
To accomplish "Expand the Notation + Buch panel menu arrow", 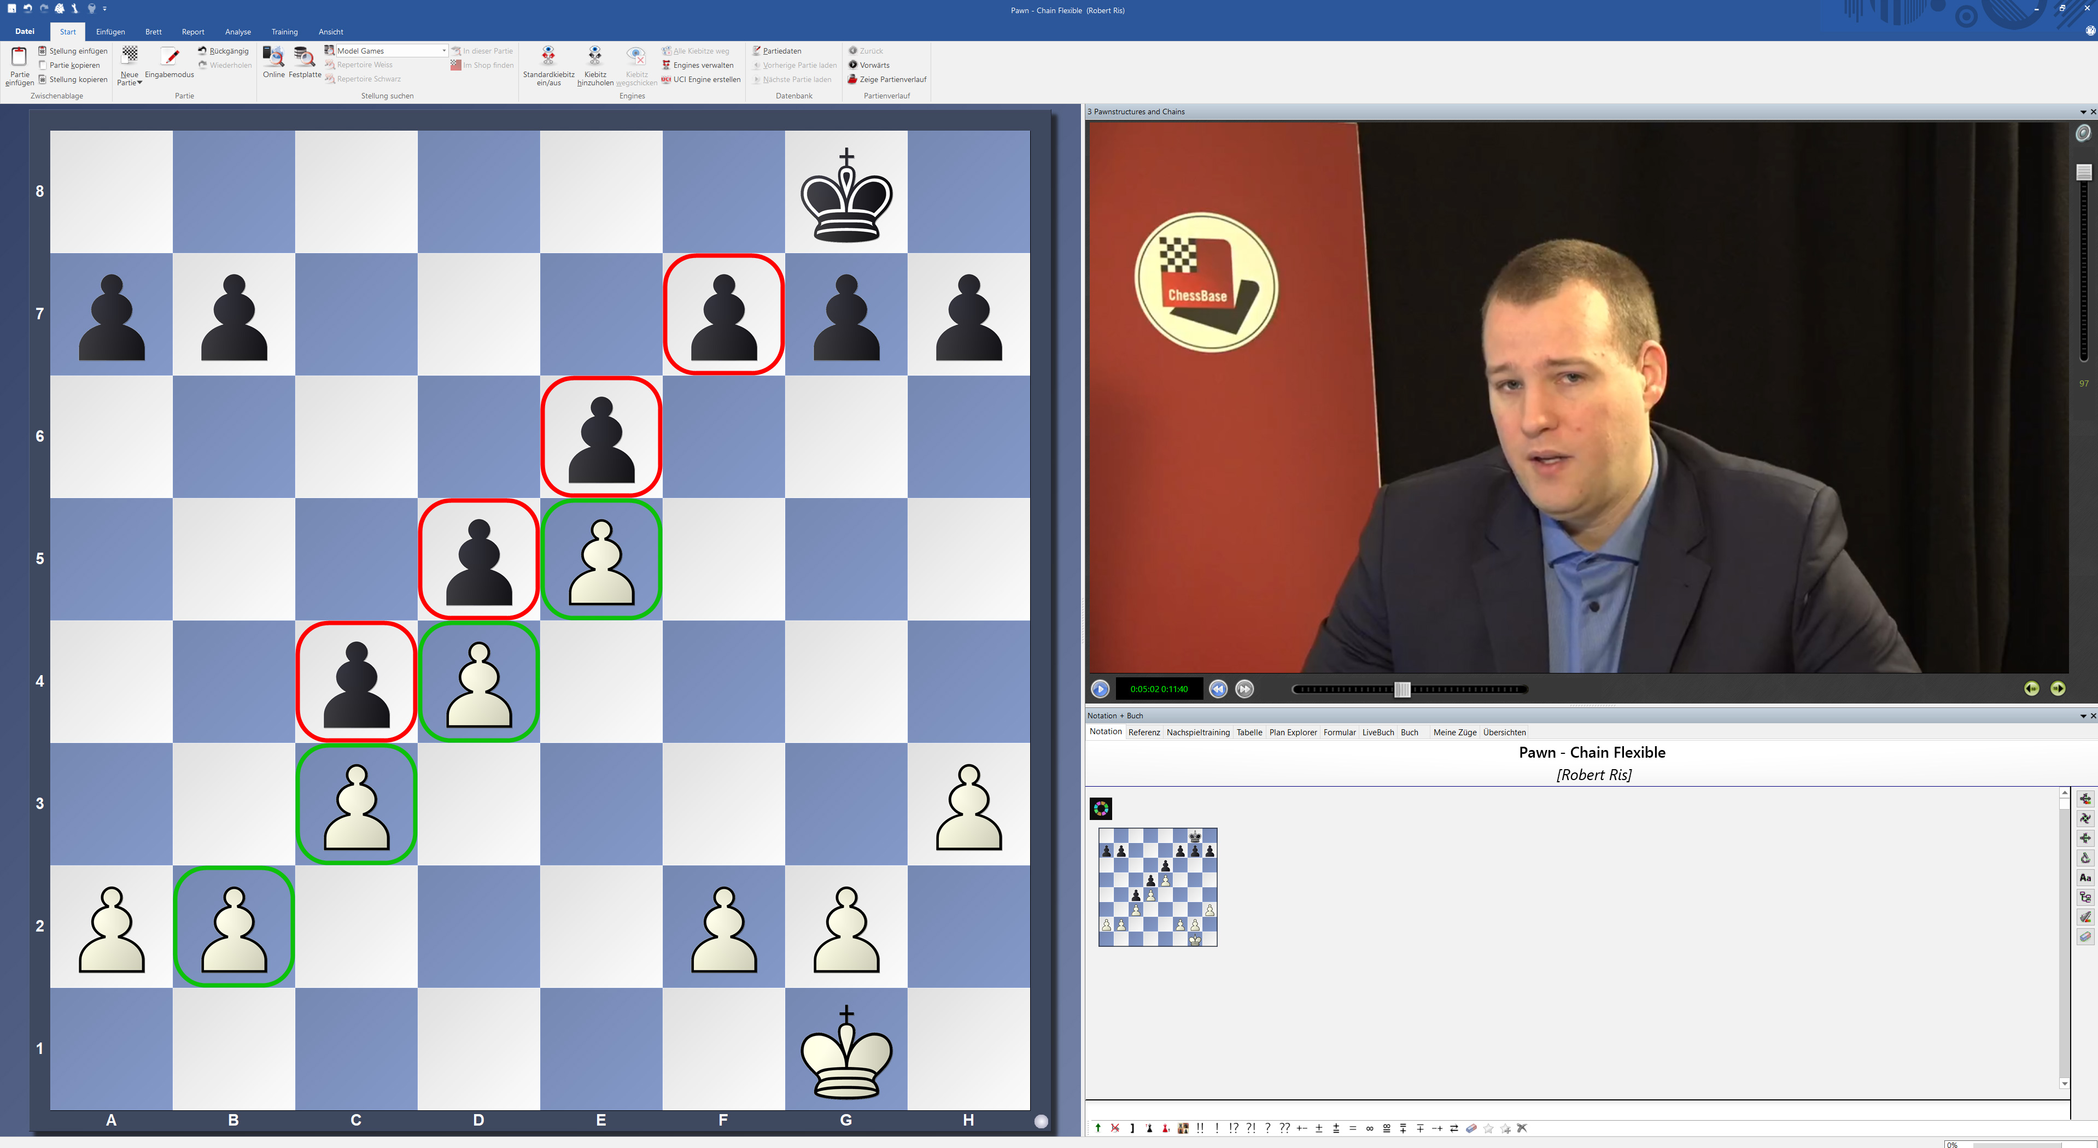I will 2083,716.
